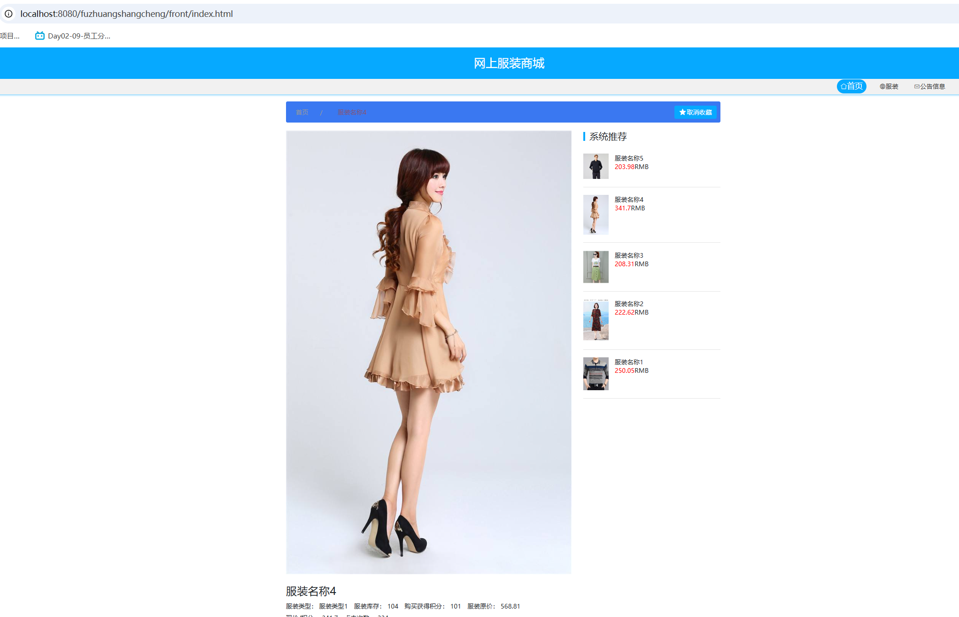Open the Day02-09 bookmark icon
This screenshot has height=617, width=959.
(x=40, y=36)
